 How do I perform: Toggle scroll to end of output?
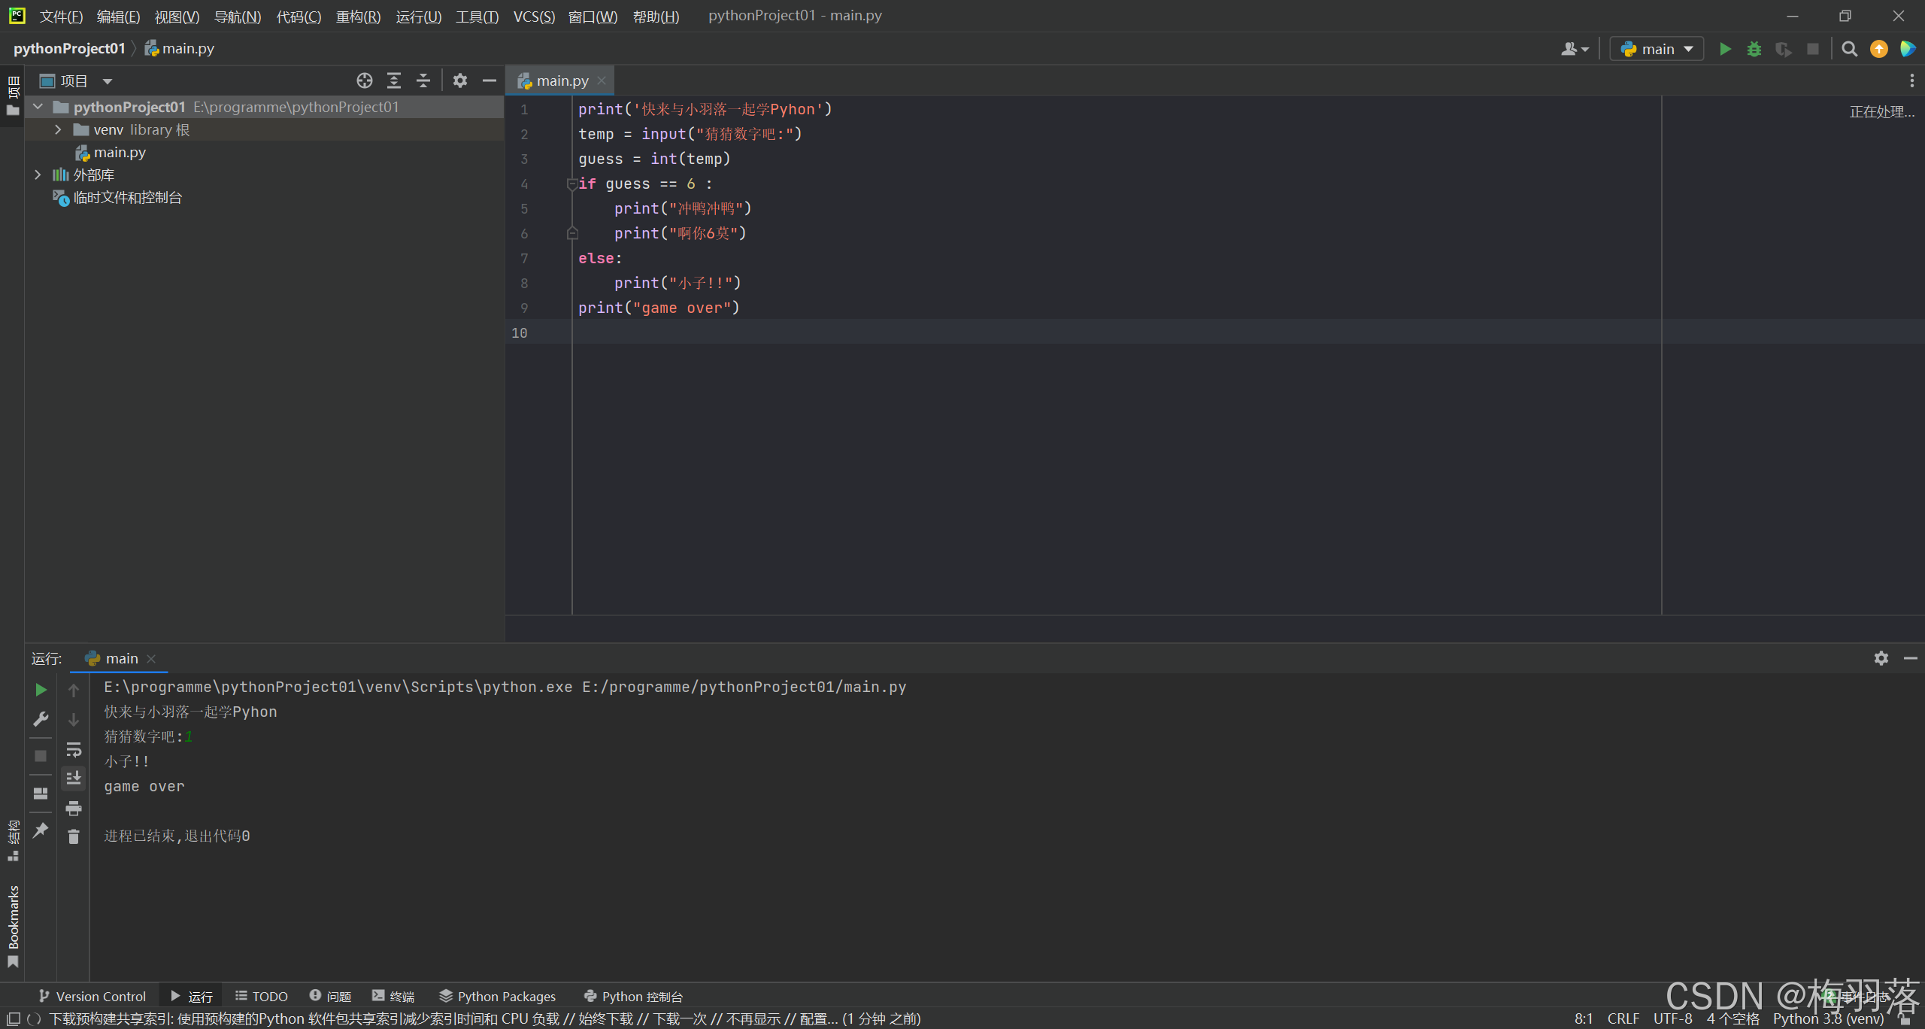tap(73, 778)
